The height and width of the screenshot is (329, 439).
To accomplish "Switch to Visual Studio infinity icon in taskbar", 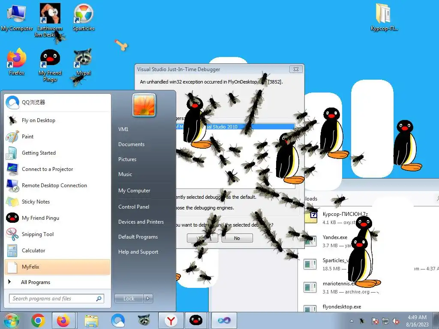I will (224, 320).
